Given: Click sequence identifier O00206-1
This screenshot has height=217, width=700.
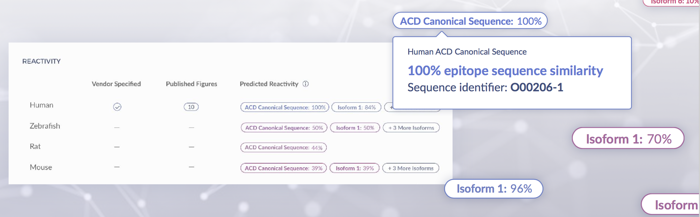Looking at the screenshot, I should point(537,87).
